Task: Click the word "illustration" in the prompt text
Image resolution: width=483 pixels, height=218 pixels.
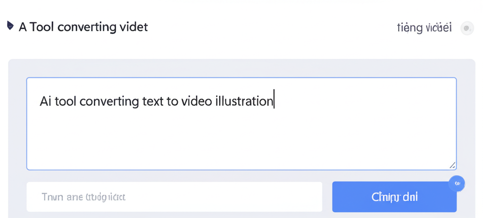Action: 244,101
